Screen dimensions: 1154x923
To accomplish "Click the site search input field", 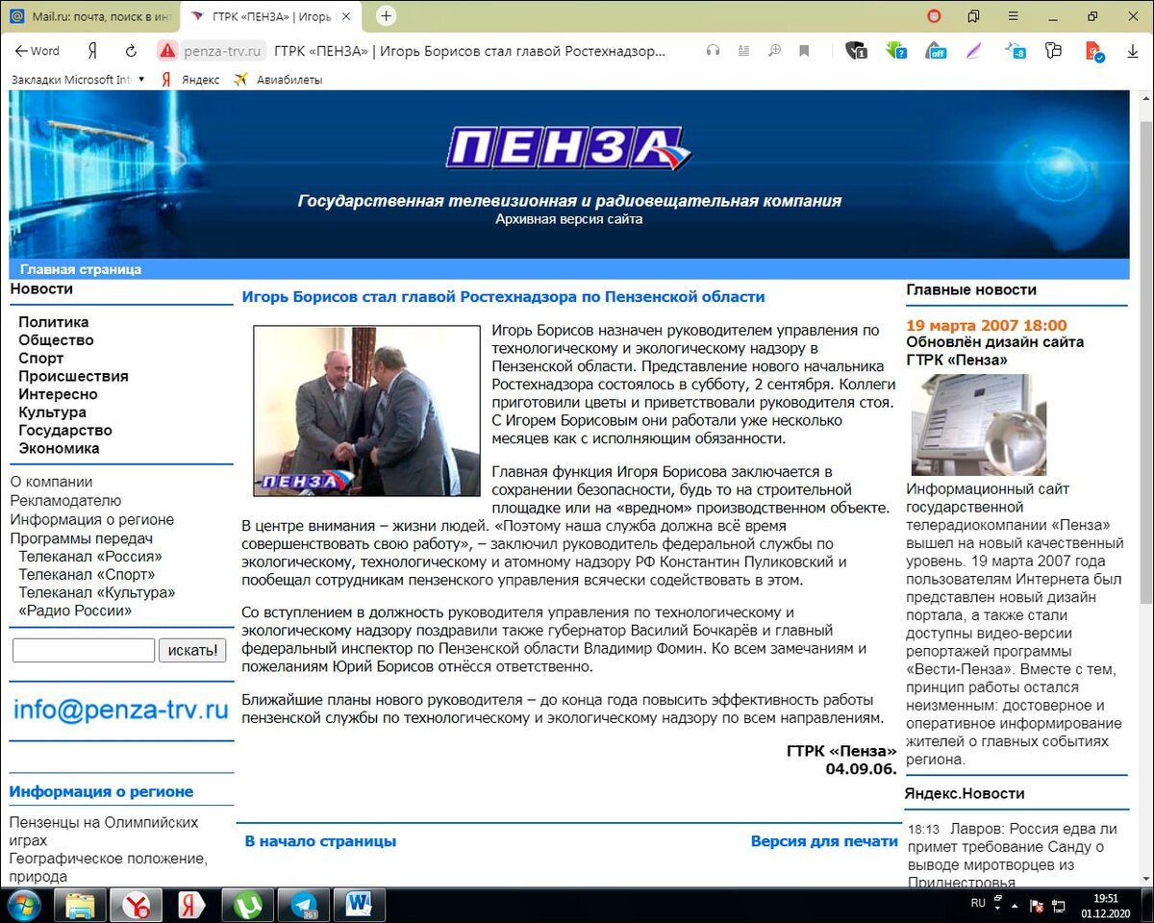I will [83, 650].
